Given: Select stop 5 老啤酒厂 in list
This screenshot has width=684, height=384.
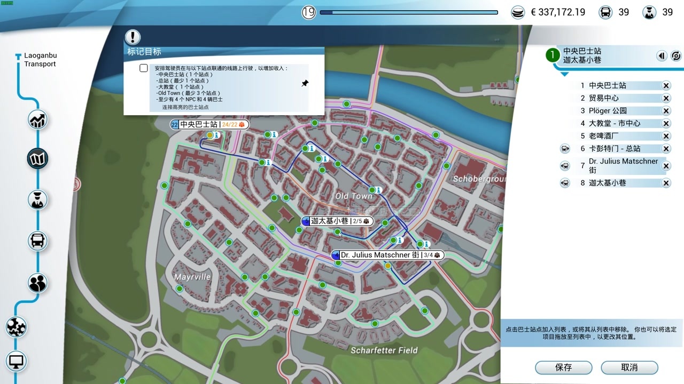Looking at the screenshot, I should click(619, 136).
